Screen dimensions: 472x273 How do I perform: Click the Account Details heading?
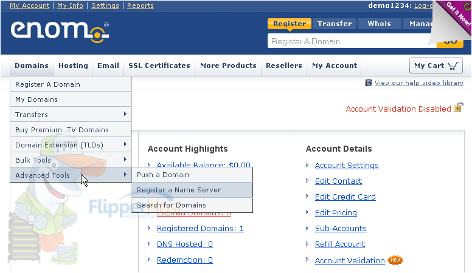click(339, 149)
